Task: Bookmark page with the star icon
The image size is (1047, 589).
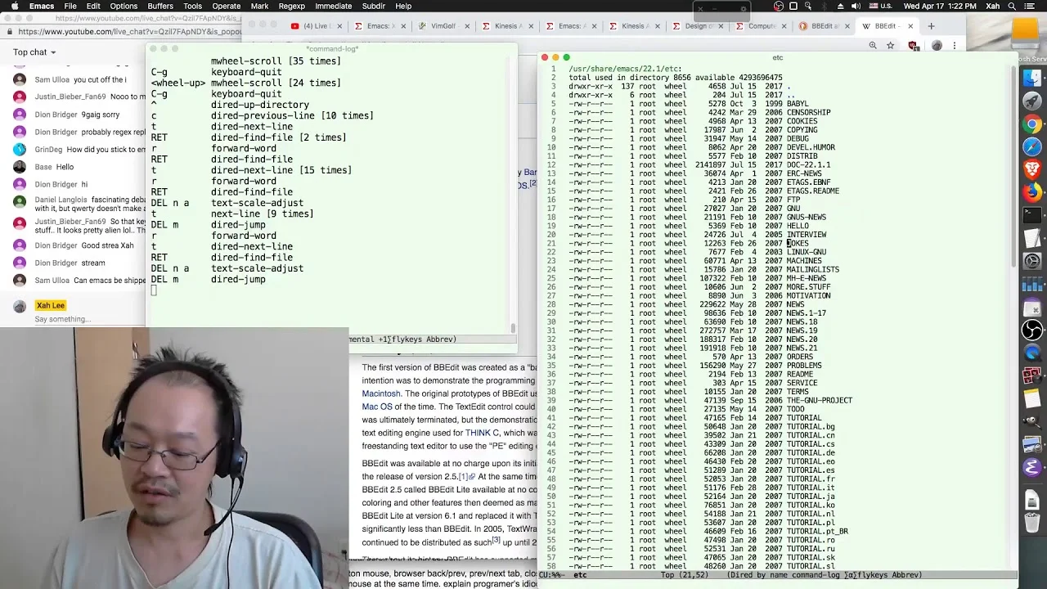Action: tap(891, 46)
